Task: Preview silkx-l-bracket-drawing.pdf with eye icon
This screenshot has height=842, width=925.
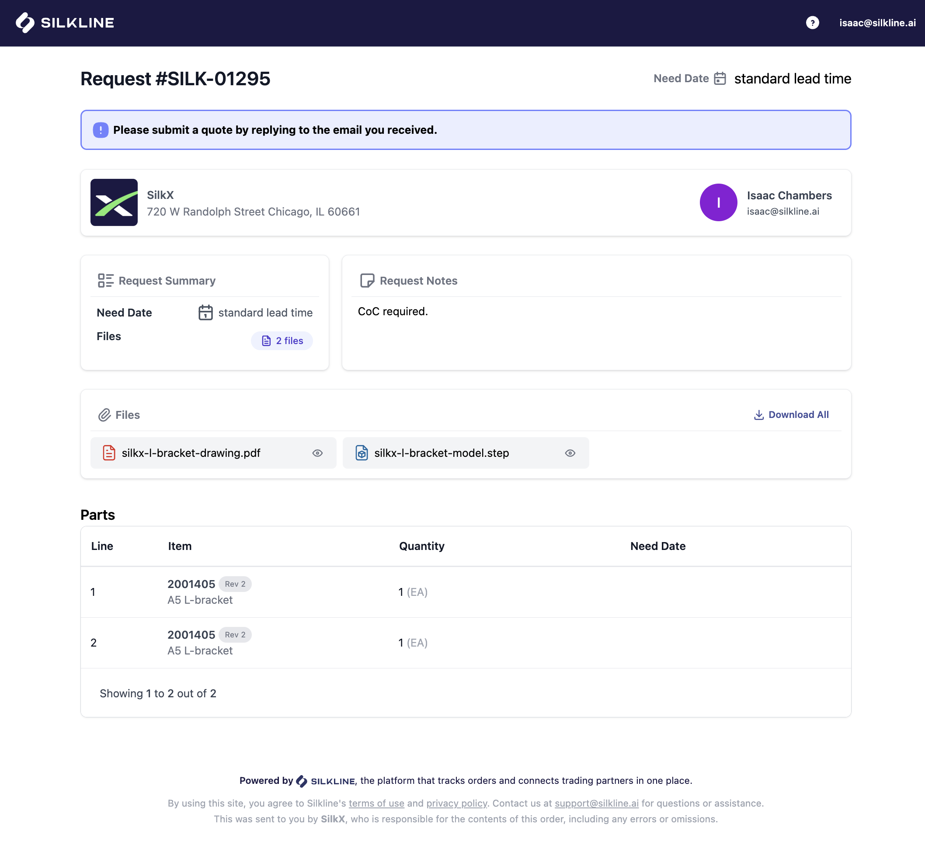Action: (317, 453)
